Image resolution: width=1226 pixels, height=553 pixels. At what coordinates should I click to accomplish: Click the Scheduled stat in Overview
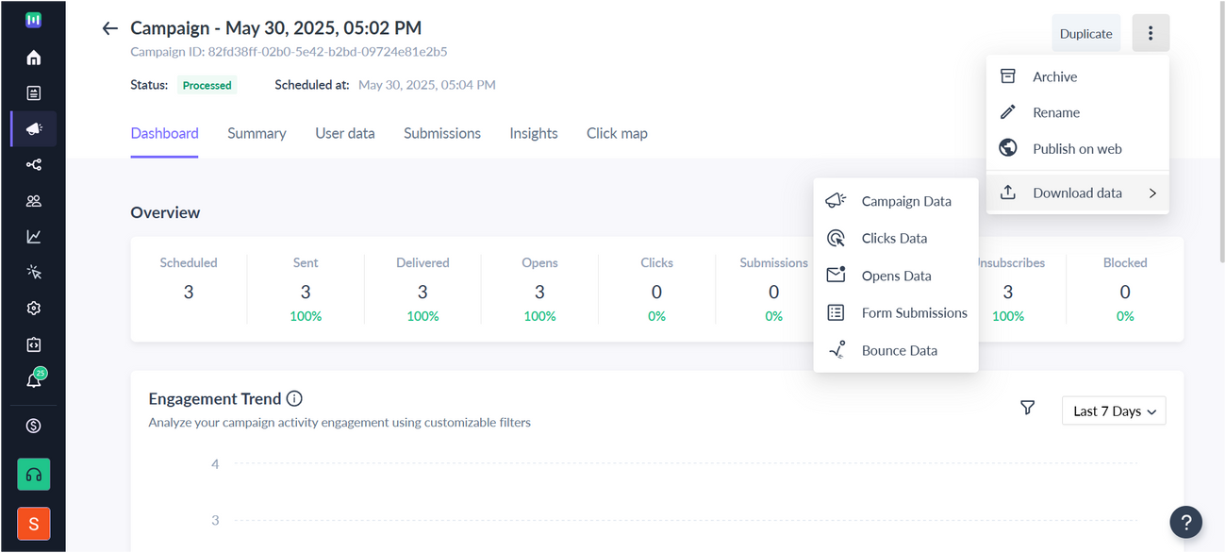point(189,289)
